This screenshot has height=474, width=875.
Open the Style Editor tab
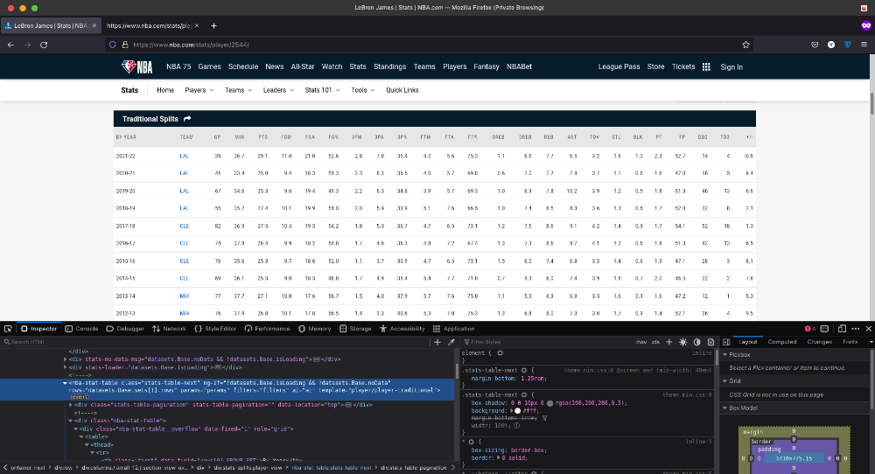click(x=215, y=329)
